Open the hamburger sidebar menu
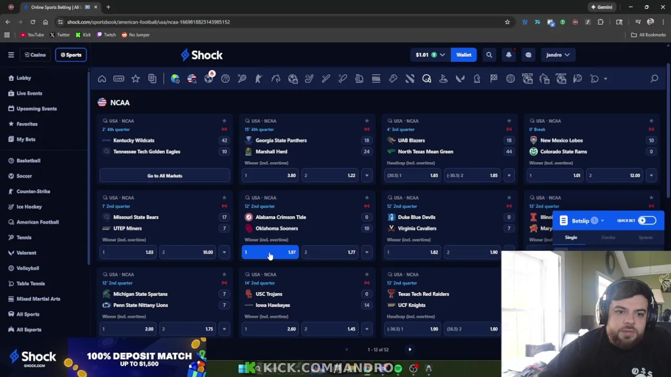 coord(11,54)
